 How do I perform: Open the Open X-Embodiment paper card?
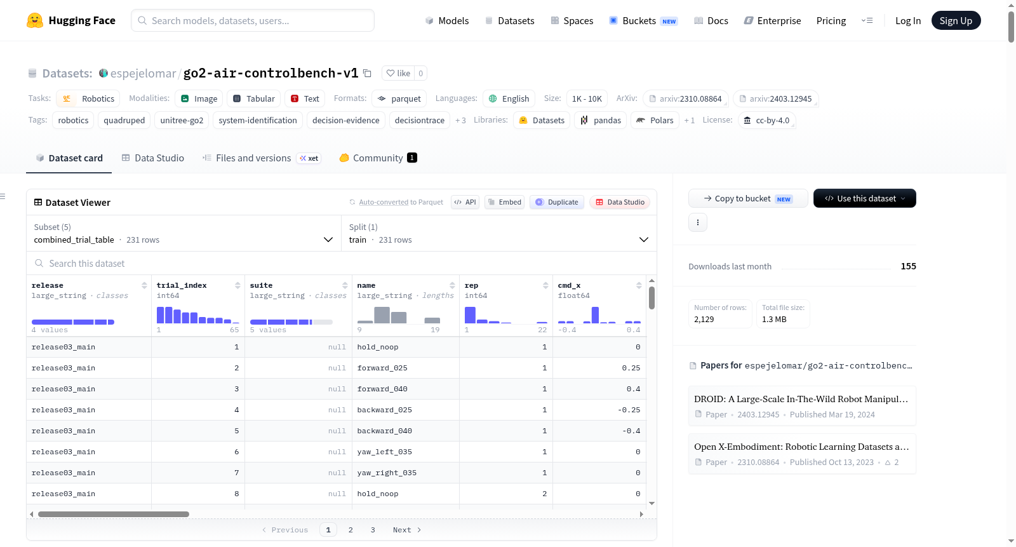pyautogui.click(x=802, y=454)
